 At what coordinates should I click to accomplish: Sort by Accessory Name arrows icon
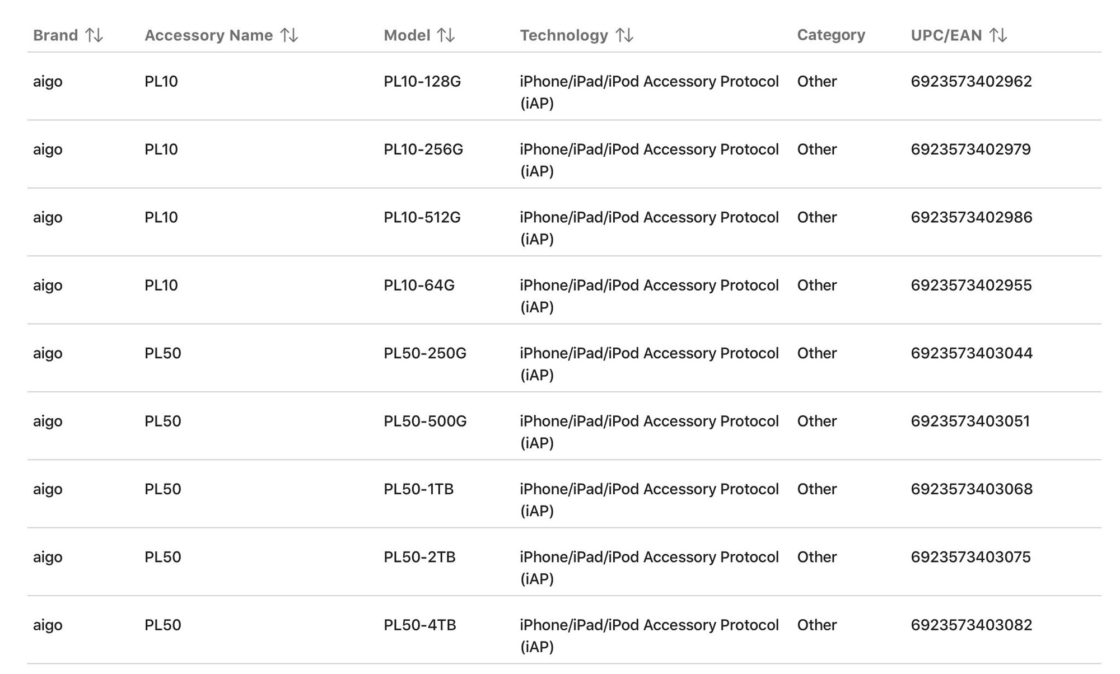(289, 35)
